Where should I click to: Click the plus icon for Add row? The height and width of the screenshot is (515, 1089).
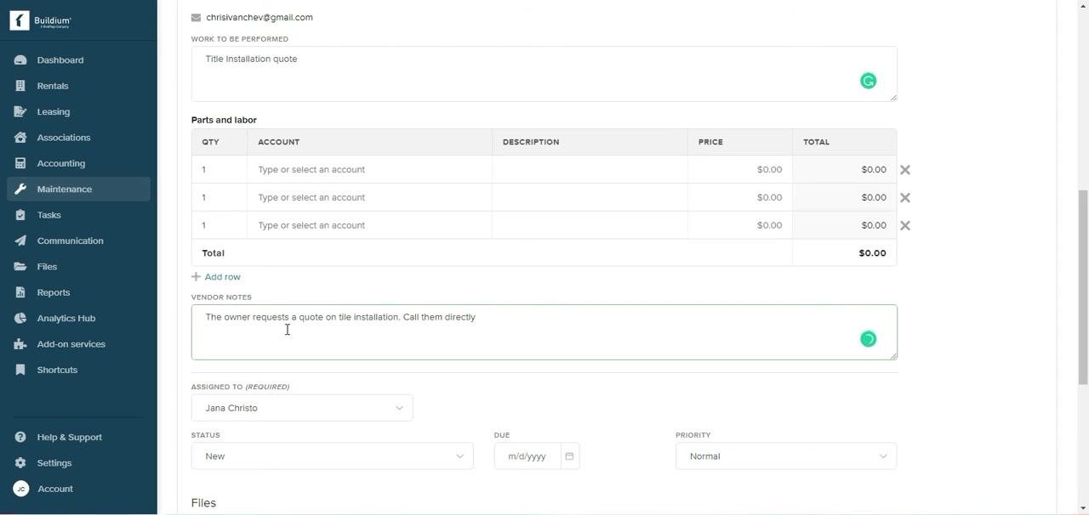[x=196, y=277]
